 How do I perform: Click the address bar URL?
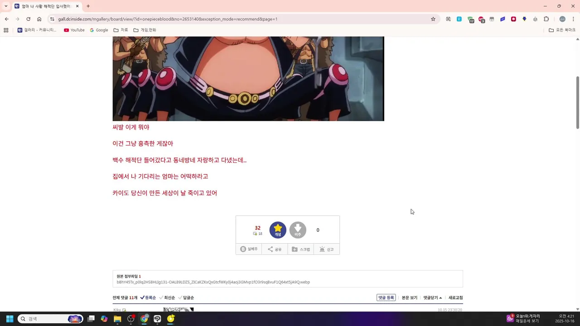(x=168, y=19)
